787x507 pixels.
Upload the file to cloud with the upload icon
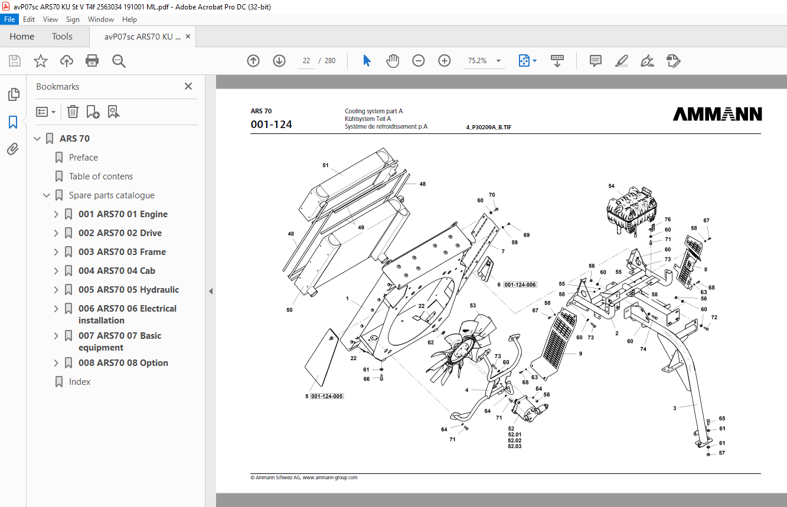[x=67, y=61]
